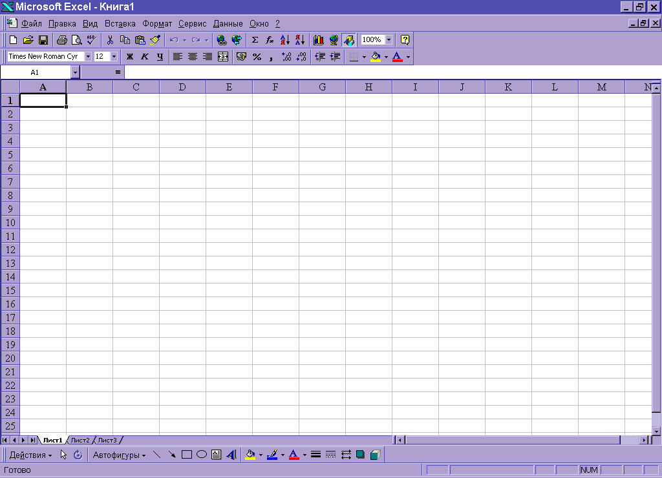Save the workbook using floppy disk icon

tap(43, 40)
